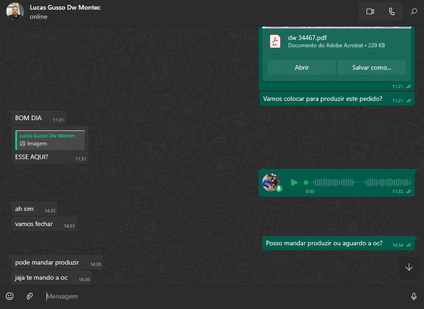424x309 pixels.
Task: Select the "pode mandar produzir" message
Action: click(47, 263)
